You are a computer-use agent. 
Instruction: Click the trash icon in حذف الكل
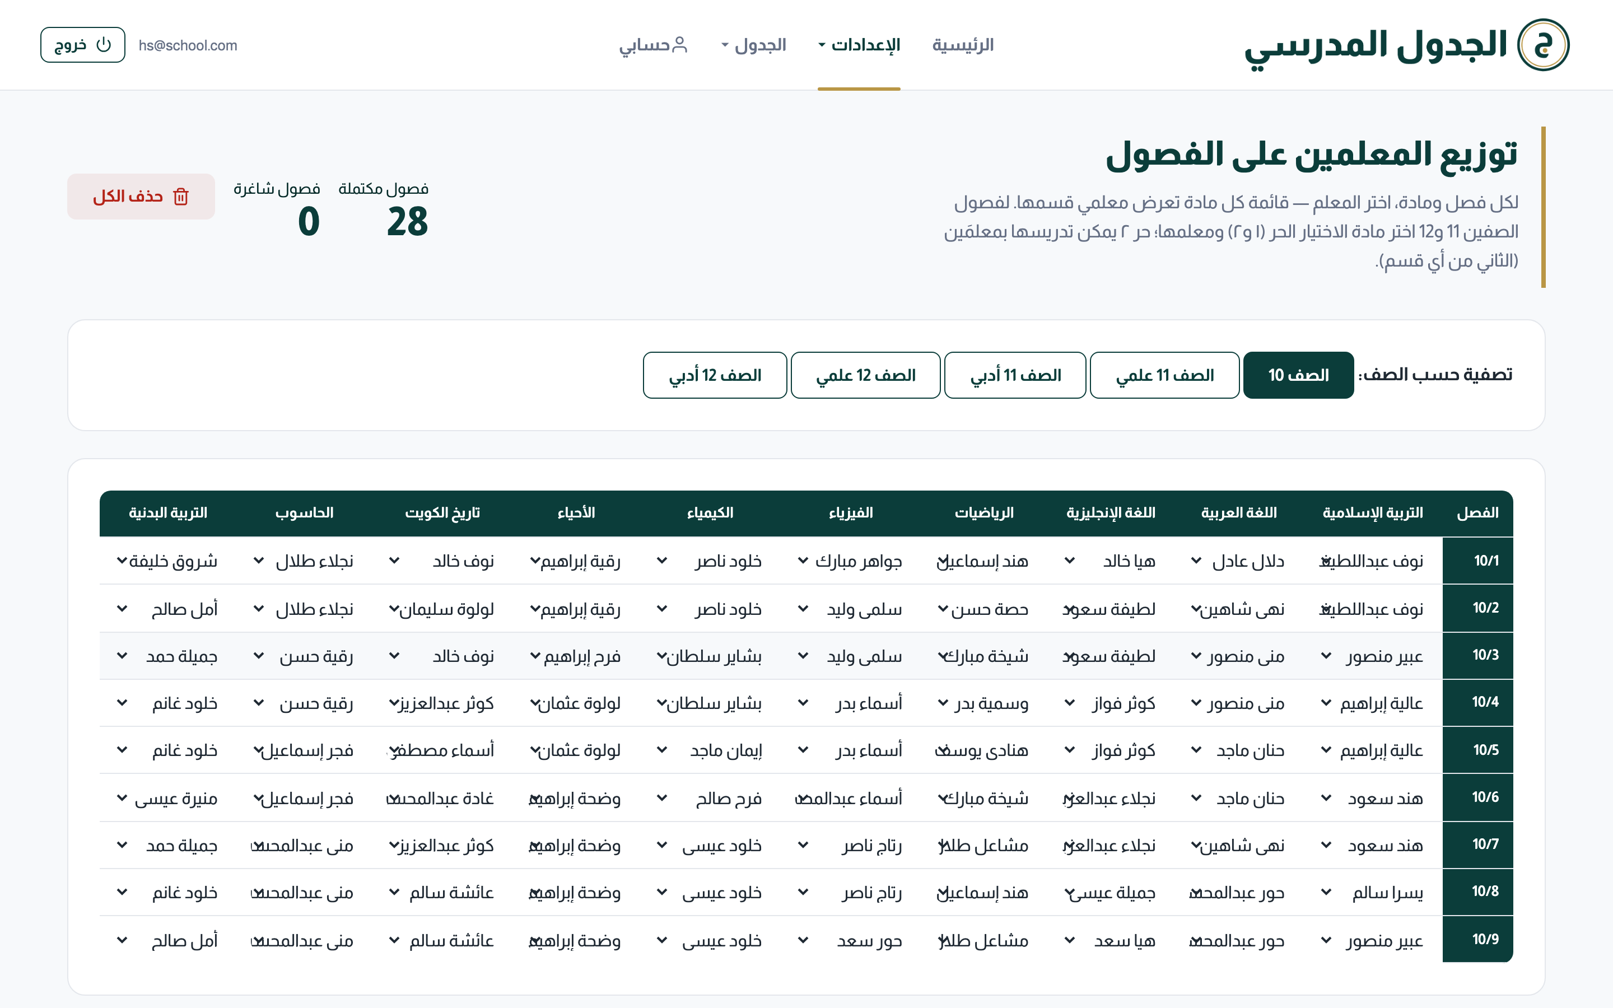[x=181, y=197]
